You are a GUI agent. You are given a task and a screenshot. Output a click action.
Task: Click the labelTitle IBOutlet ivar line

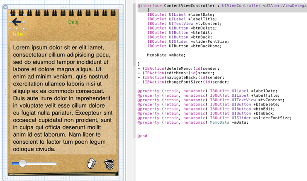point(182,19)
